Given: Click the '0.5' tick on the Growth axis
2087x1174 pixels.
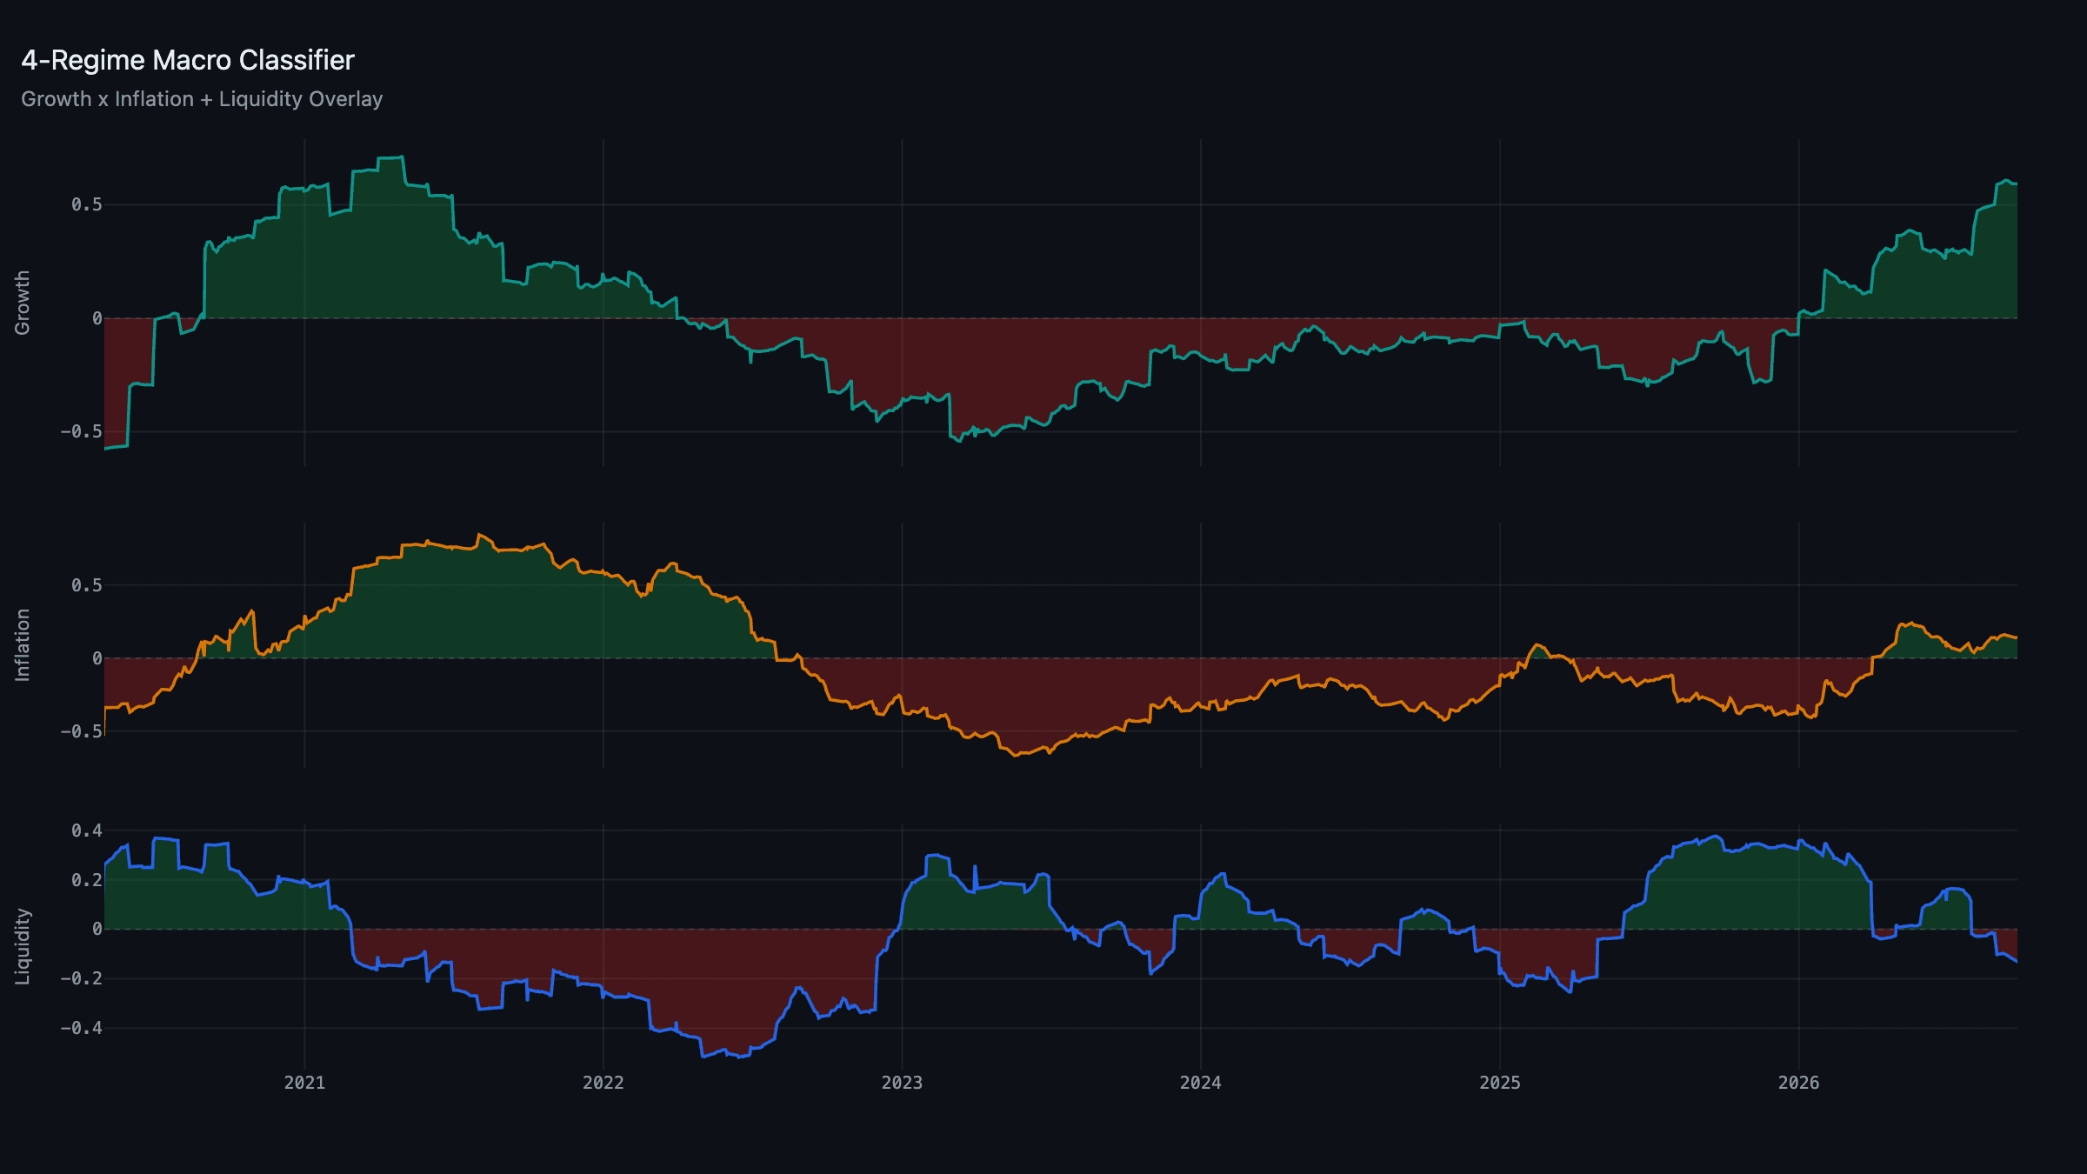Looking at the screenshot, I should coord(87,204).
